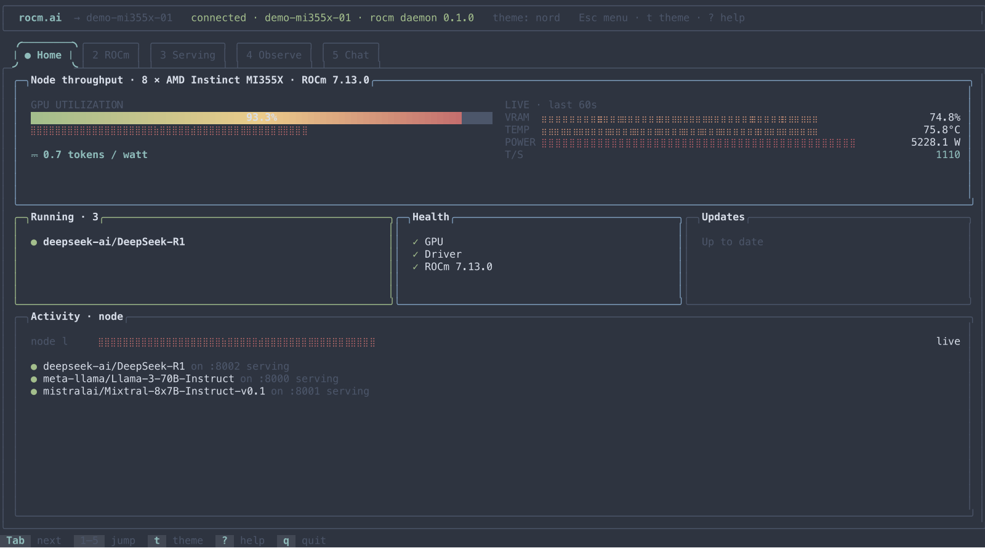Click the next label in footer
This screenshot has height=548, width=985.
pyautogui.click(x=49, y=541)
